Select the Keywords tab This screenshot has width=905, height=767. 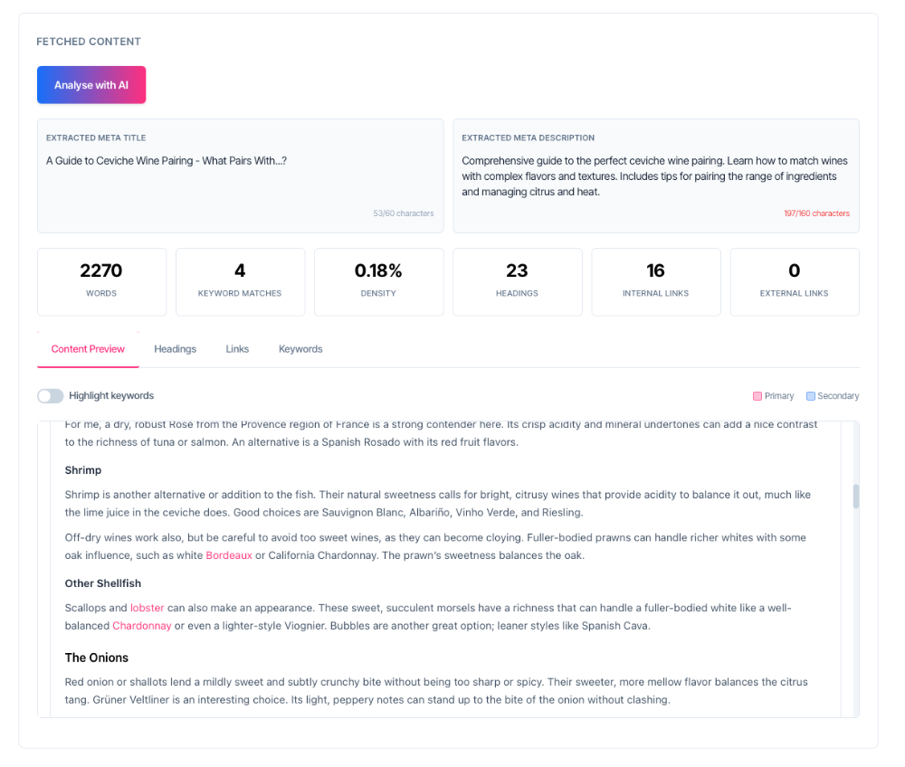300,349
